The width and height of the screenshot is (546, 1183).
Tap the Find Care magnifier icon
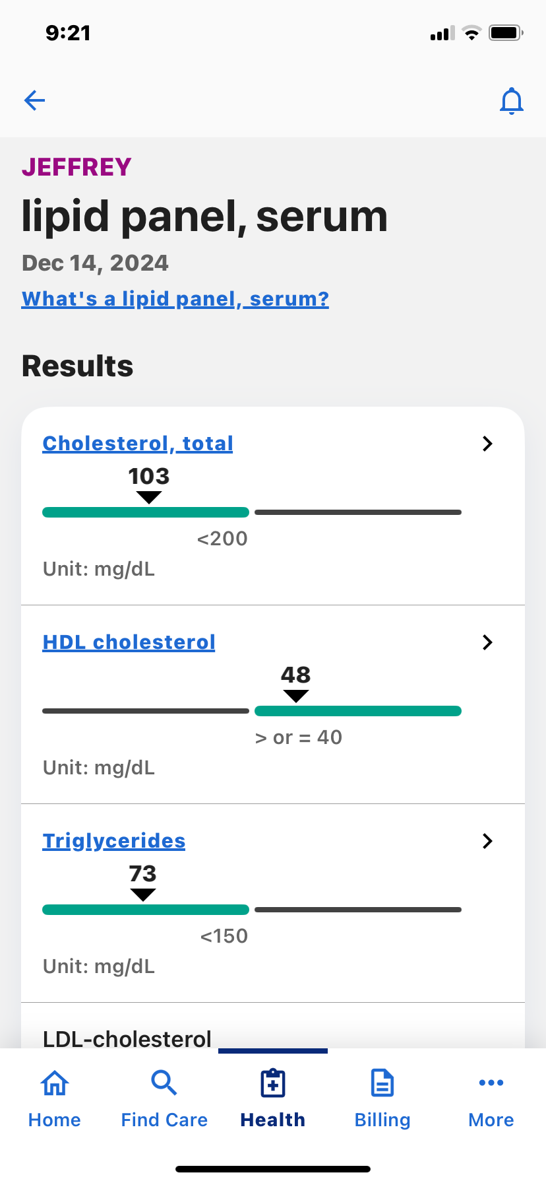pyautogui.click(x=164, y=1083)
